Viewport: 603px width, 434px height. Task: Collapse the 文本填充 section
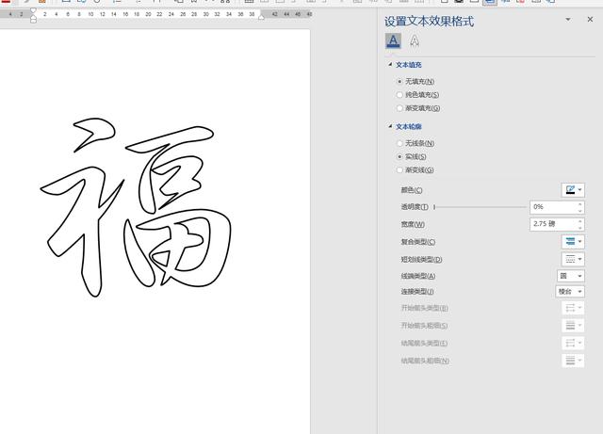tap(390, 65)
